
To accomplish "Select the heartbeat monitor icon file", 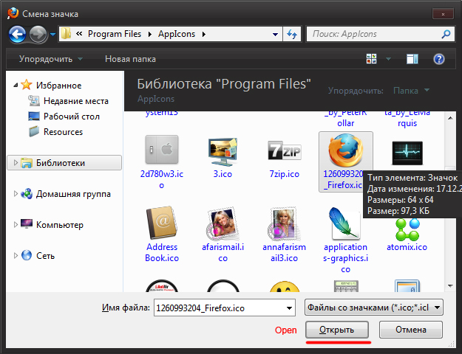I will coord(407,153).
